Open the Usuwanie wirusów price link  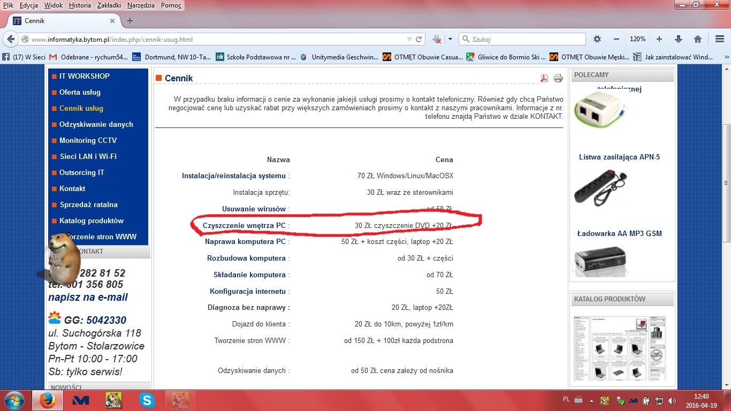pos(254,209)
